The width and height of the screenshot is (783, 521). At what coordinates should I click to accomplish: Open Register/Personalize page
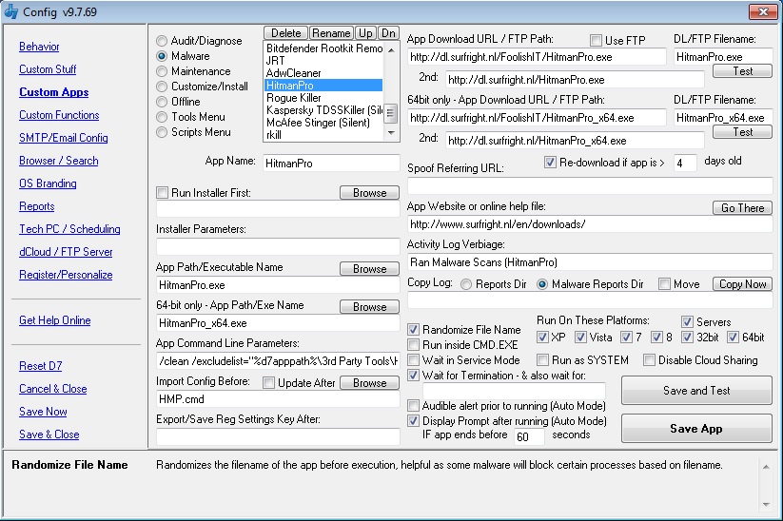click(x=66, y=275)
